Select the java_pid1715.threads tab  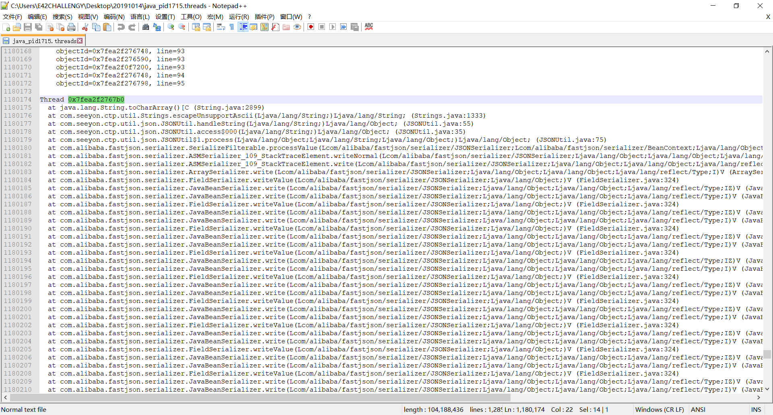pos(43,41)
